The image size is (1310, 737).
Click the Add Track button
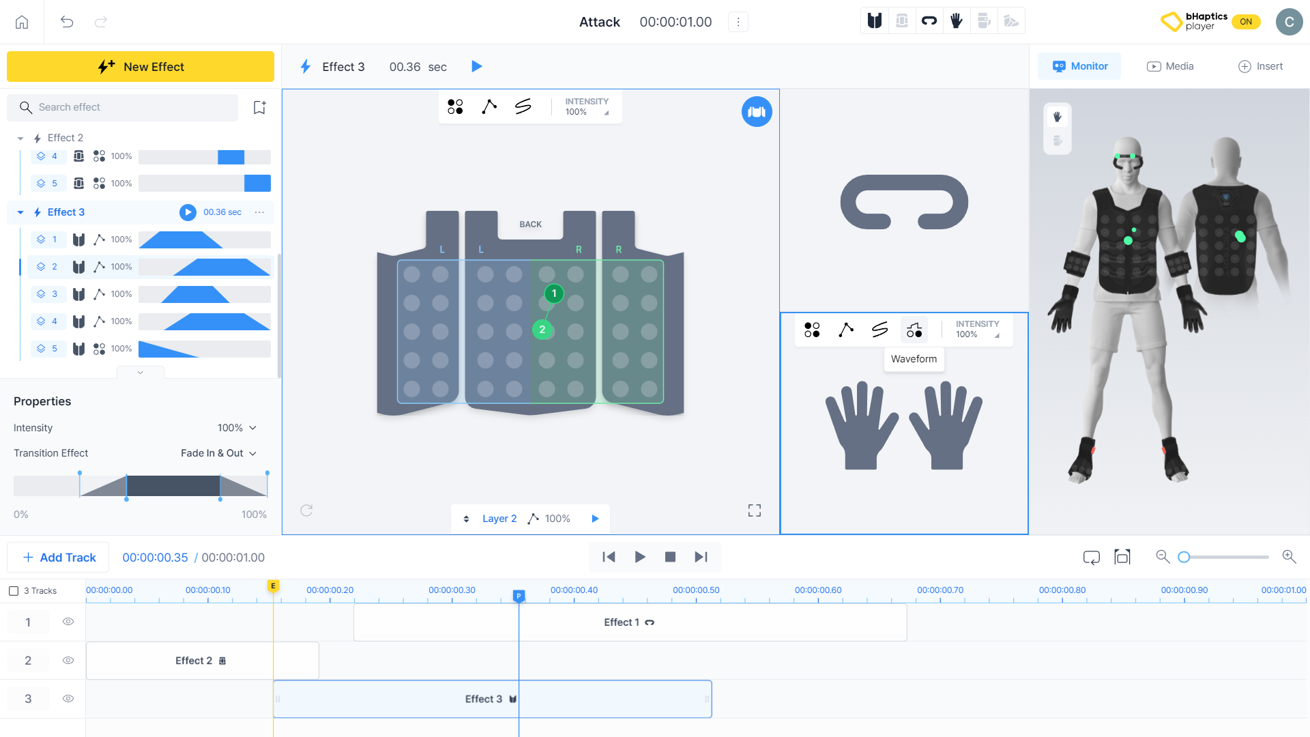tap(59, 558)
